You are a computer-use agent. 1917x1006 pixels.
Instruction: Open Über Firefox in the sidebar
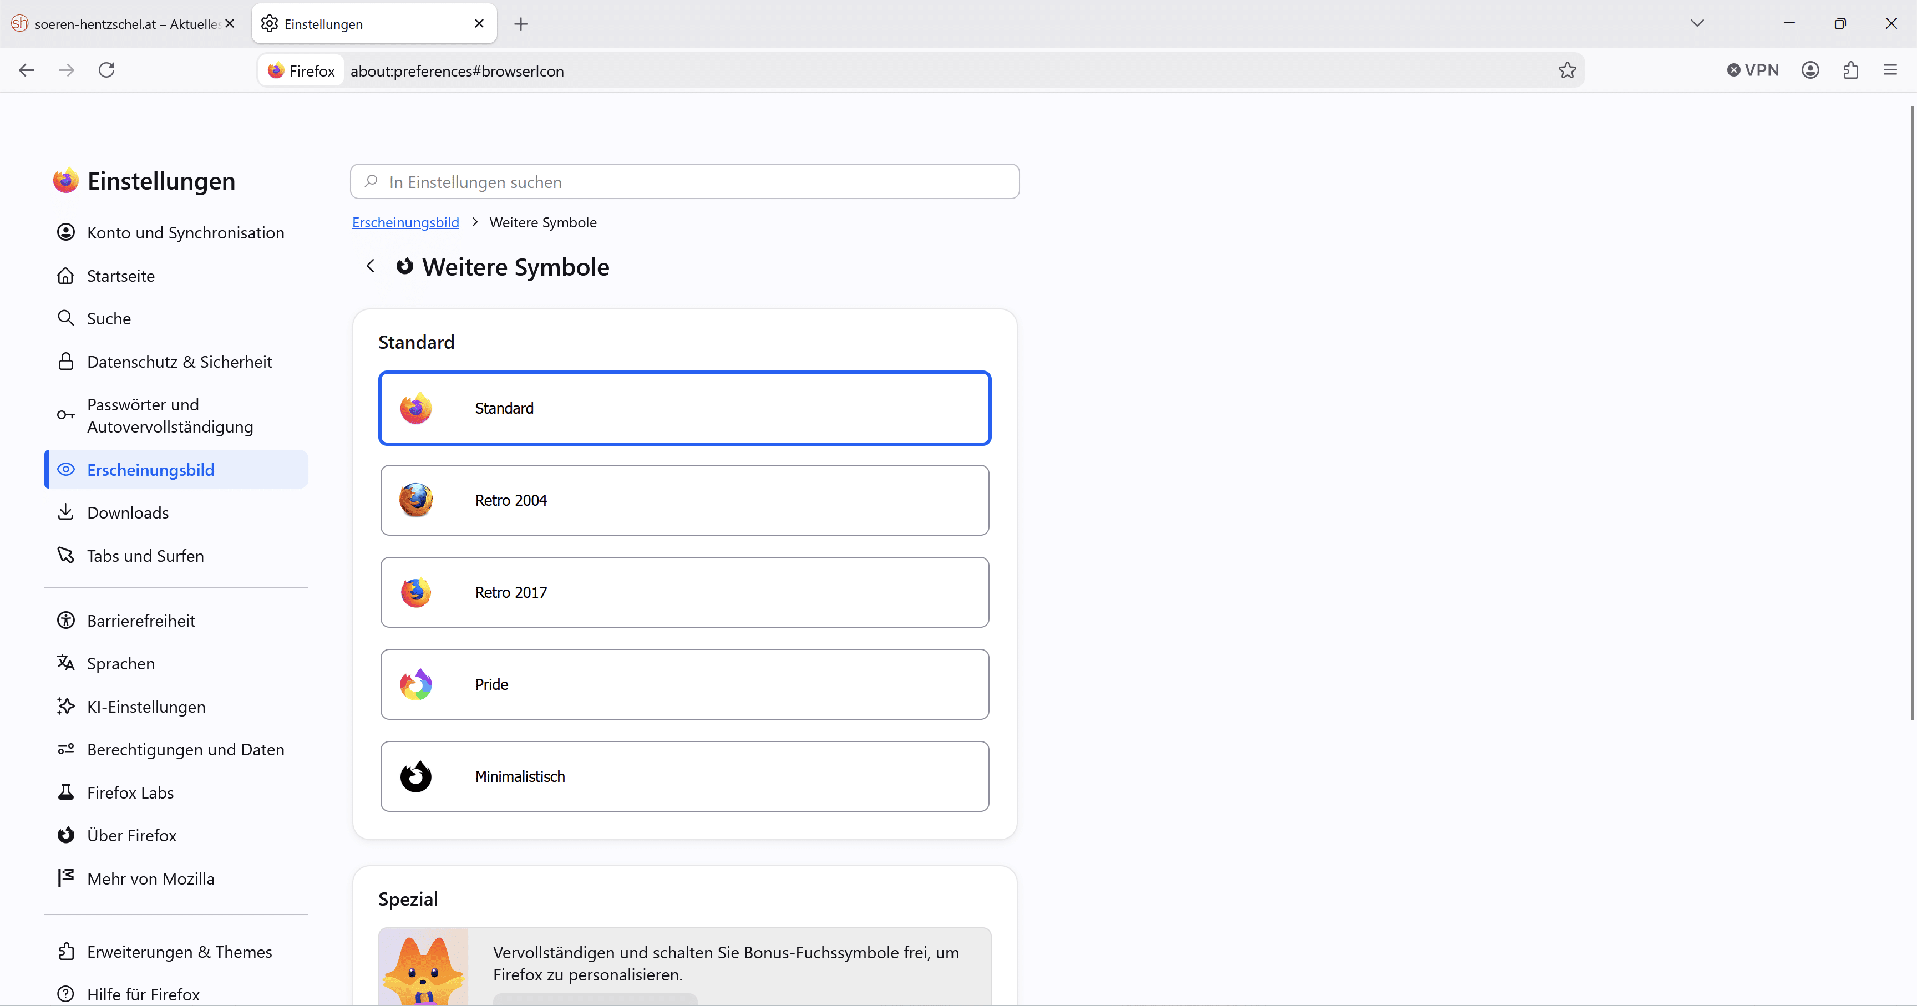click(176, 836)
